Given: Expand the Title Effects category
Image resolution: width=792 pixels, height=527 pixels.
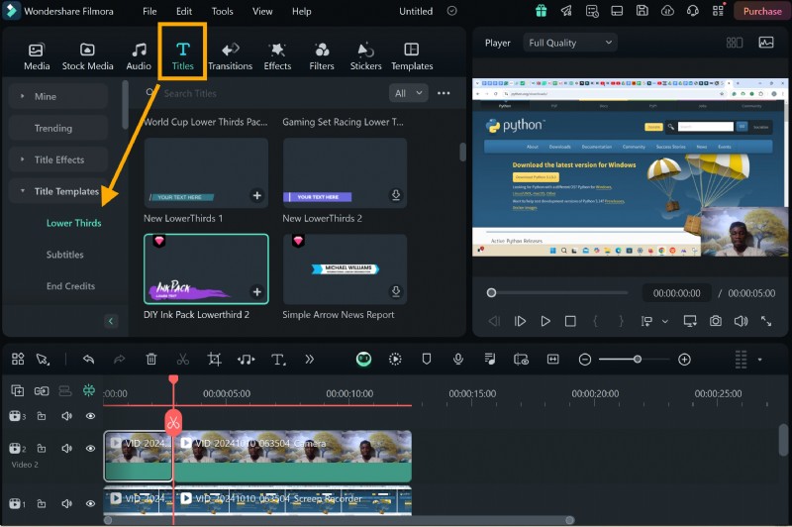Looking at the screenshot, I should (59, 159).
